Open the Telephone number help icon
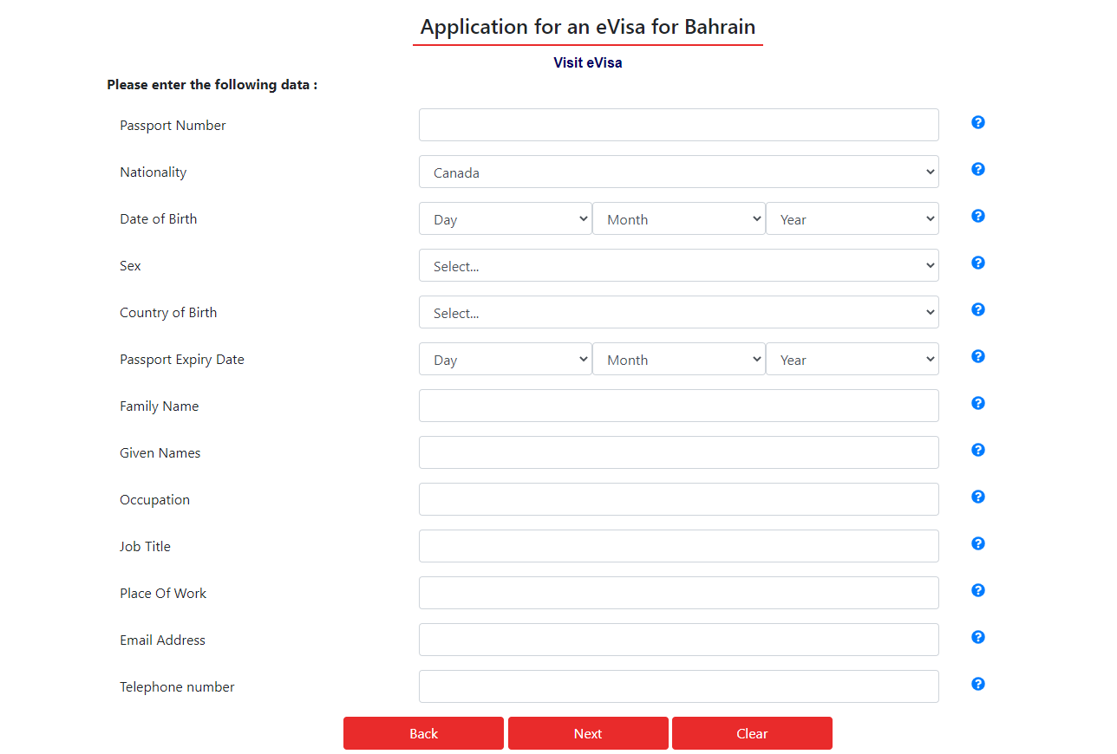Viewport: 1117px width, 754px height. (978, 684)
